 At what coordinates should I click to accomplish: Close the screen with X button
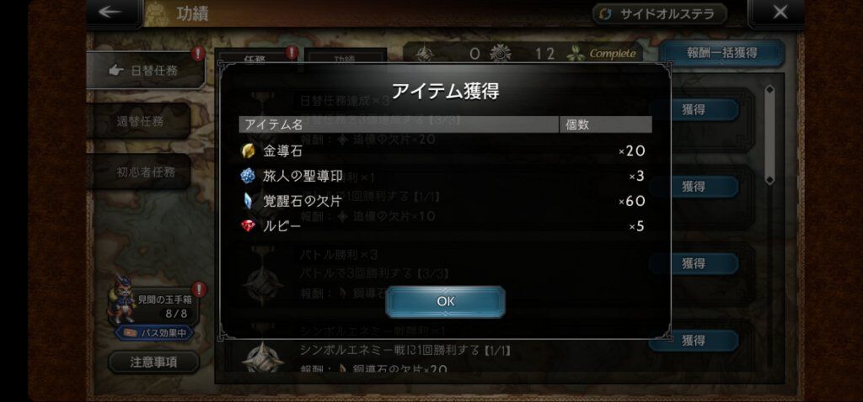(780, 13)
